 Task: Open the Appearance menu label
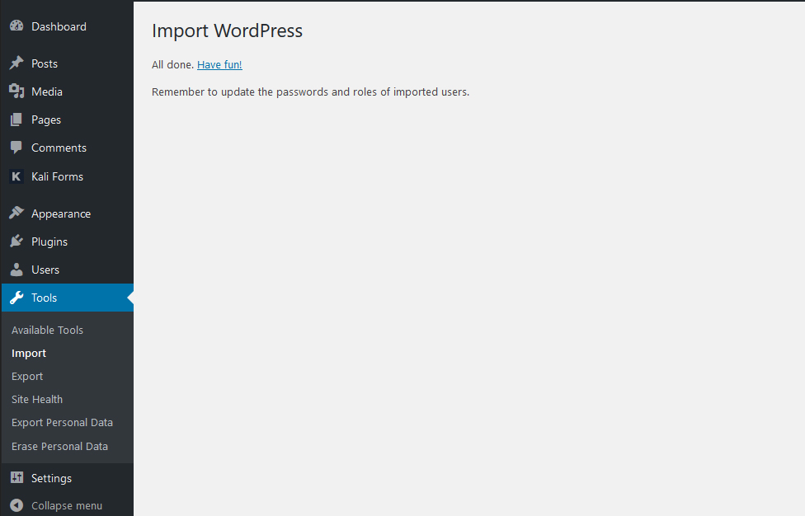point(60,213)
